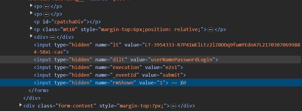
Task: Click the "class" attribute name in the mt10 row
Action: point(50,30)
